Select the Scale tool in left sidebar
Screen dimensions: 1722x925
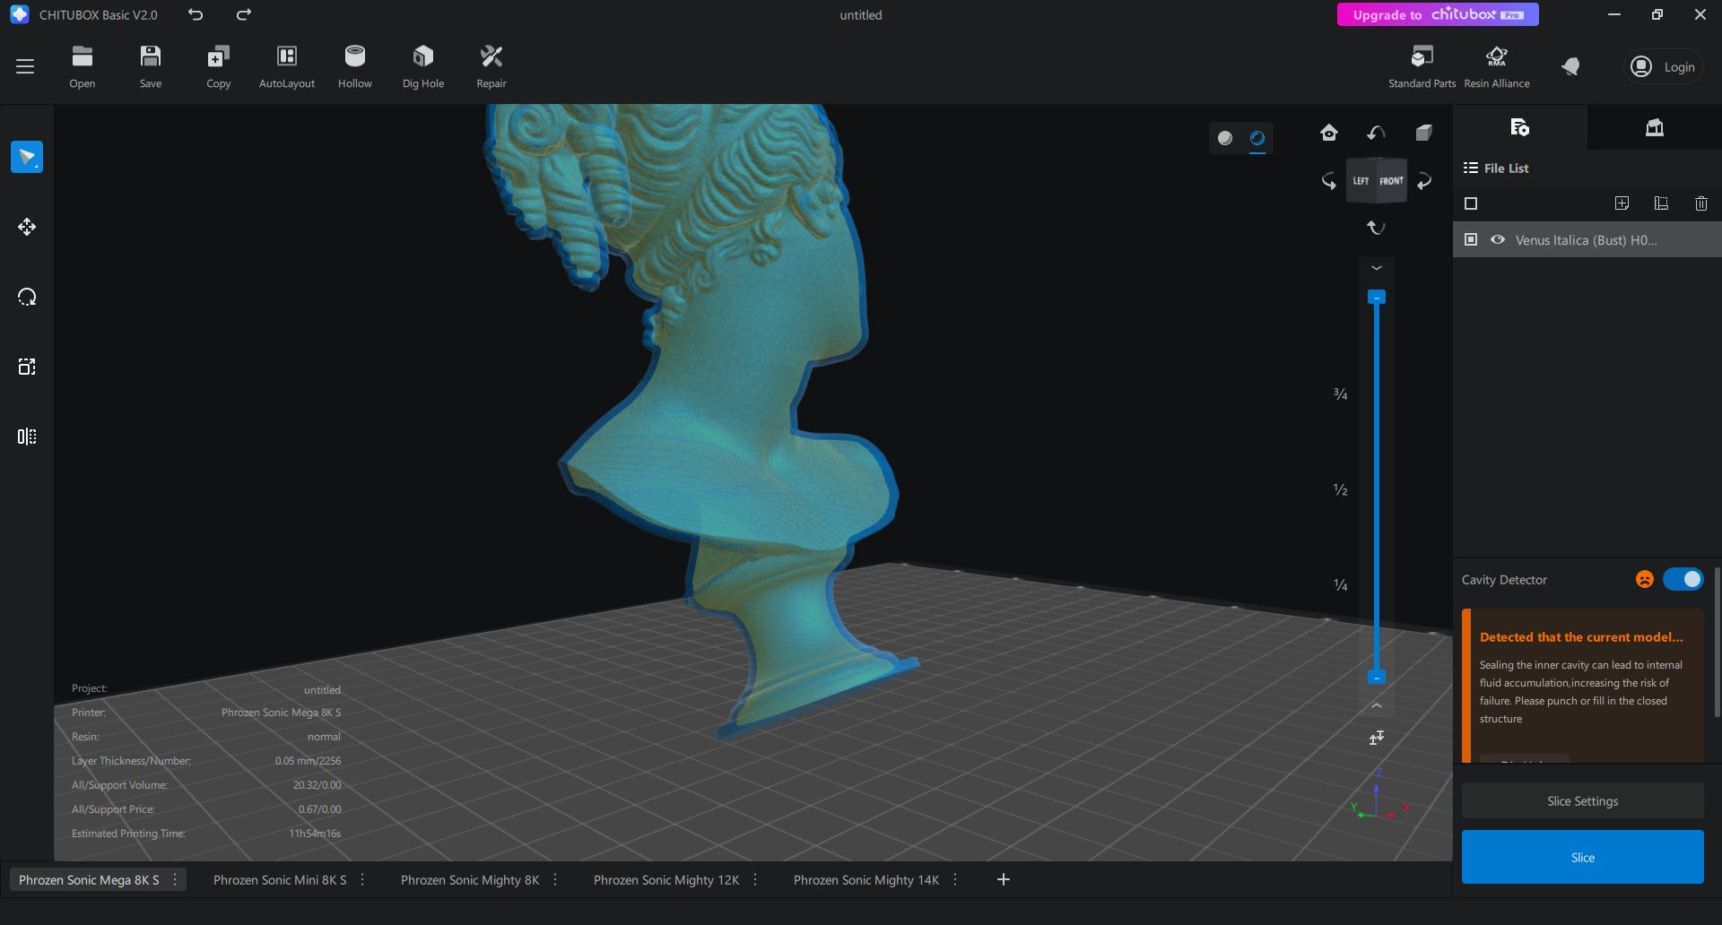[27, 366]
